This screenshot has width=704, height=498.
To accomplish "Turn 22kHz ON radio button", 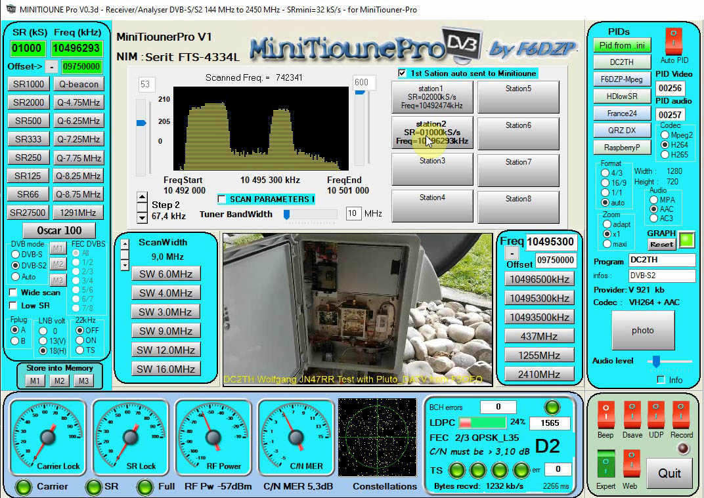I will coord(80,340).
